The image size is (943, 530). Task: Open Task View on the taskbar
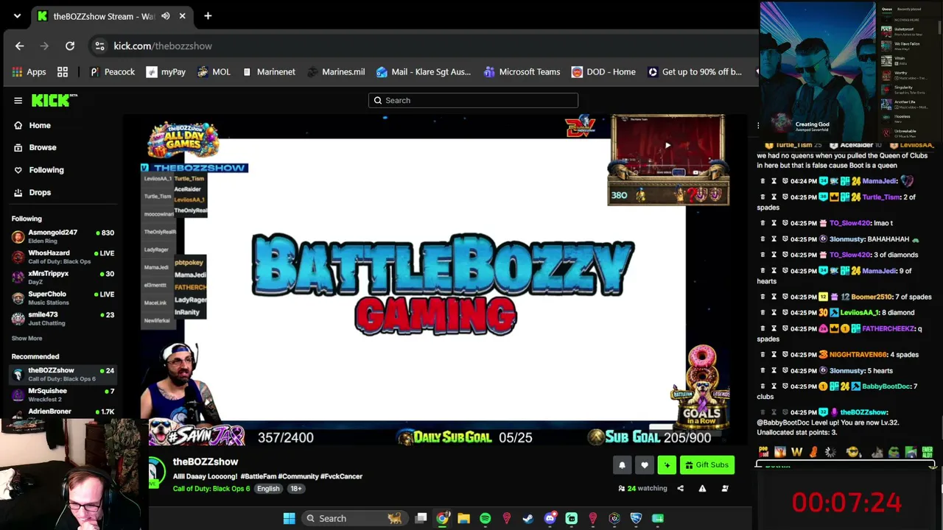421,518
